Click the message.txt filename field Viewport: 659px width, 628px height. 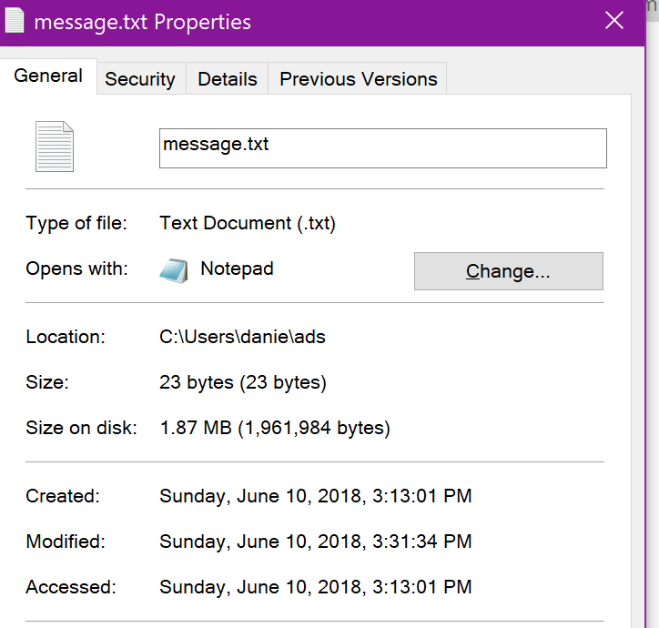[383, 148]
